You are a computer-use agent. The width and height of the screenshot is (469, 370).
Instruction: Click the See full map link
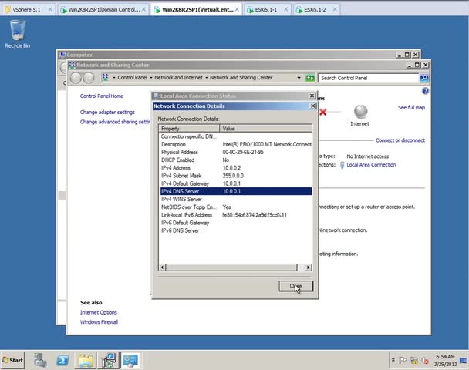tap(411, 107)
